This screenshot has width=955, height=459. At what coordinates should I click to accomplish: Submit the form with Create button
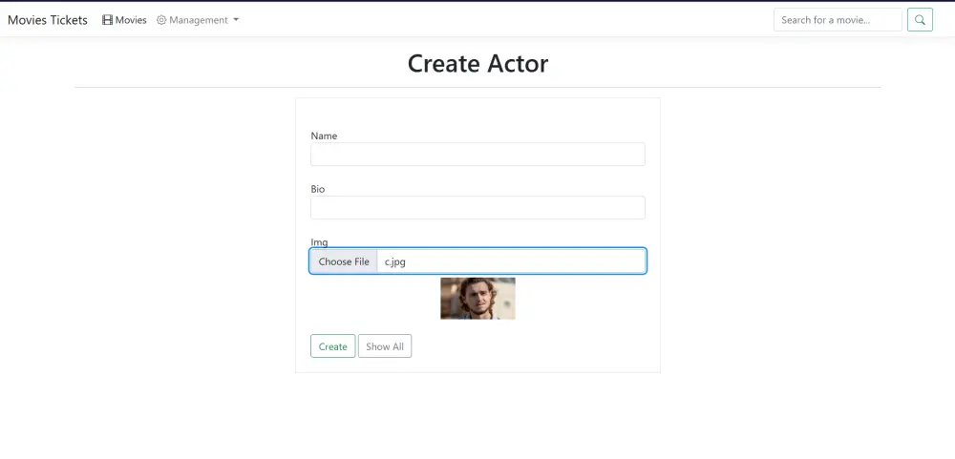point(332,346)
